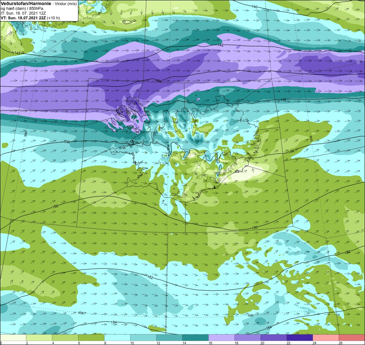Select the dark teal 14–16 m/s legend swatch
365x345 pixels.
[x=196, y=337]
